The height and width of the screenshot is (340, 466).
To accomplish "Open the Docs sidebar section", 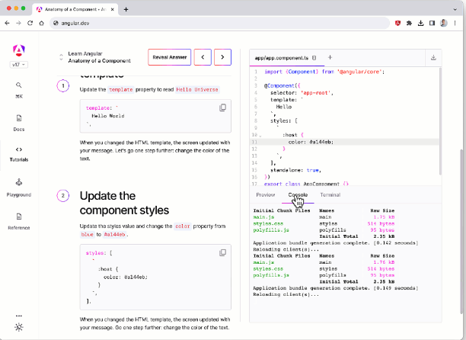I will [19, 123].
